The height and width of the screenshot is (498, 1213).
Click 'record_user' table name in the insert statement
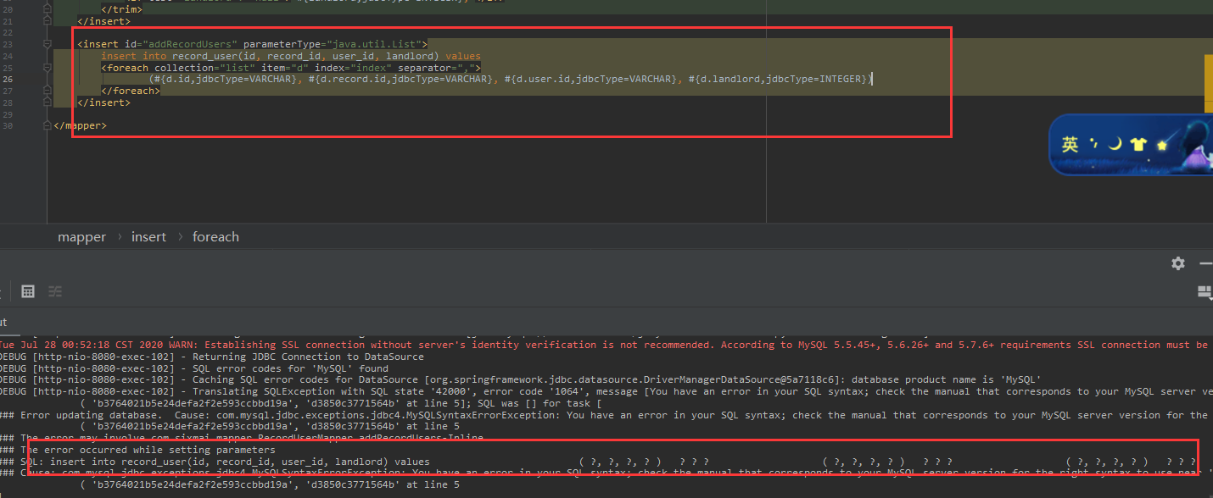[207, 56]
